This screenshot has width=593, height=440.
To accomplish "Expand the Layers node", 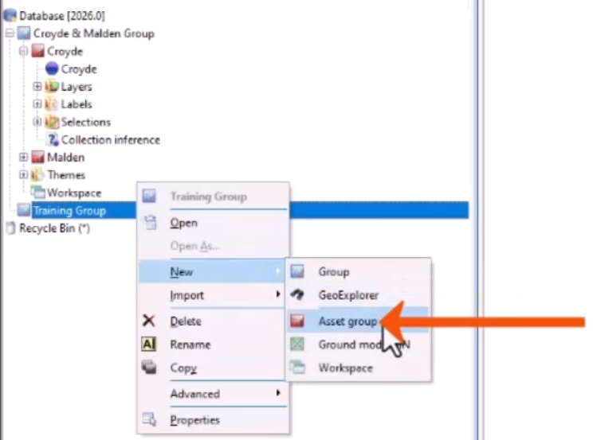I will coord(37,86).
